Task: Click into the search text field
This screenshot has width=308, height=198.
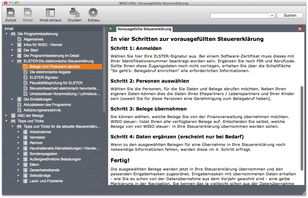Action: pos(239,15)
